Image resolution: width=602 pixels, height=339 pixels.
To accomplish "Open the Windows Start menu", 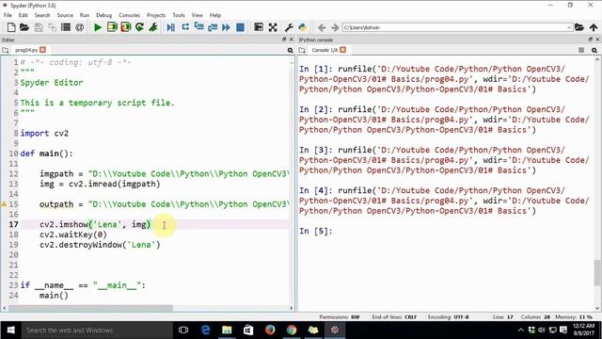I will pyautogui.click(x=10, y=331).
